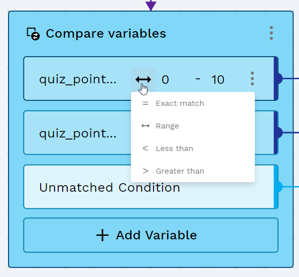Open the Compare variables block options menu
The width and height of the screenshot is (299, 277).
pos(271,33)
